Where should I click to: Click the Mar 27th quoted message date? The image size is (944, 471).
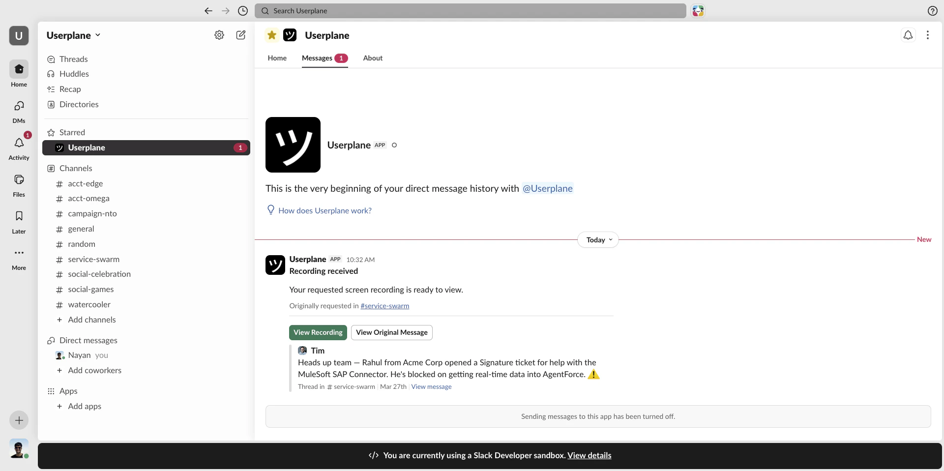[x=393, y=387]
